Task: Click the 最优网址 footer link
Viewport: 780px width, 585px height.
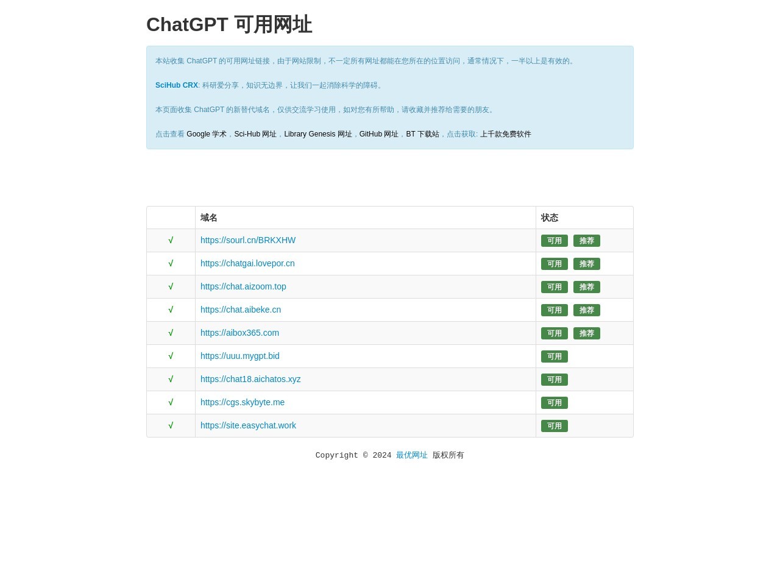Action: click(x=412, y=455)
